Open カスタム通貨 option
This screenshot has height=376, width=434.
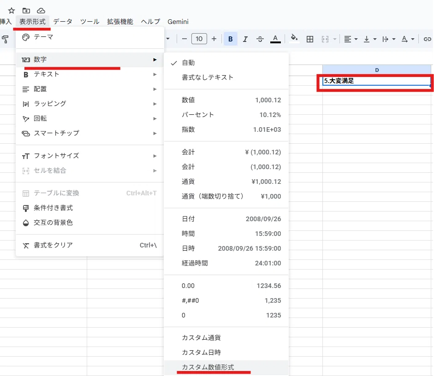point(226,338)
